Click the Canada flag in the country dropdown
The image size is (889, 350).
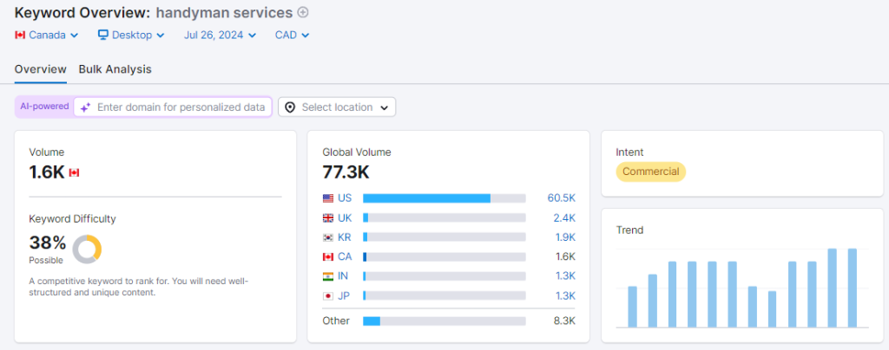coord(20,35)
